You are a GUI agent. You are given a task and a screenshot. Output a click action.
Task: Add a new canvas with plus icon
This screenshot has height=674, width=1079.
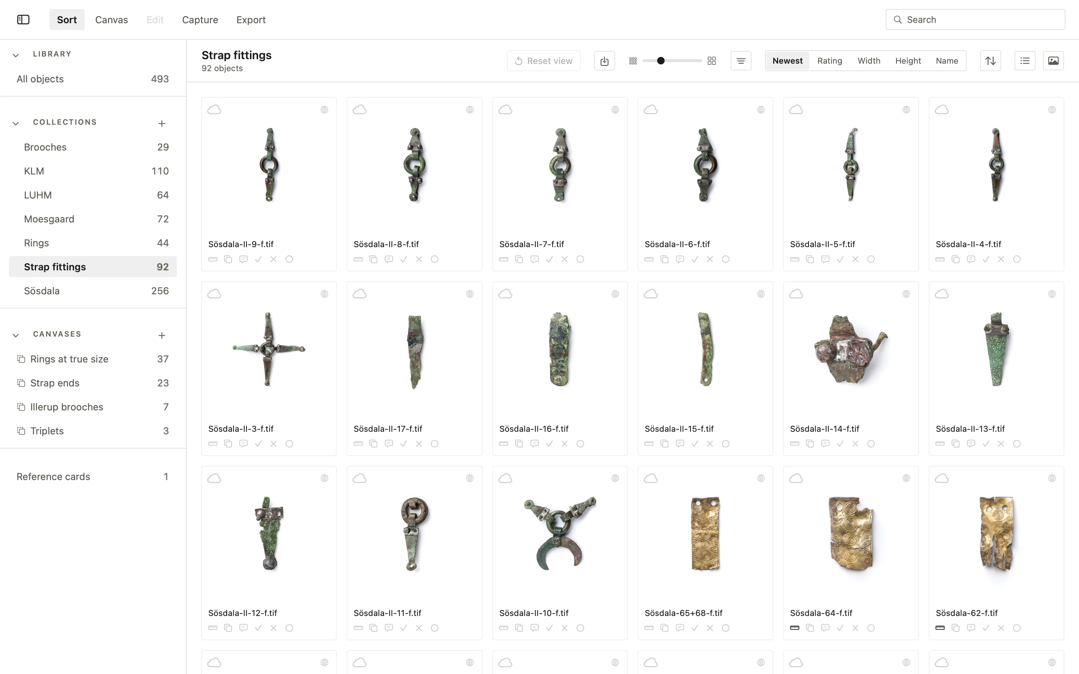162,335
